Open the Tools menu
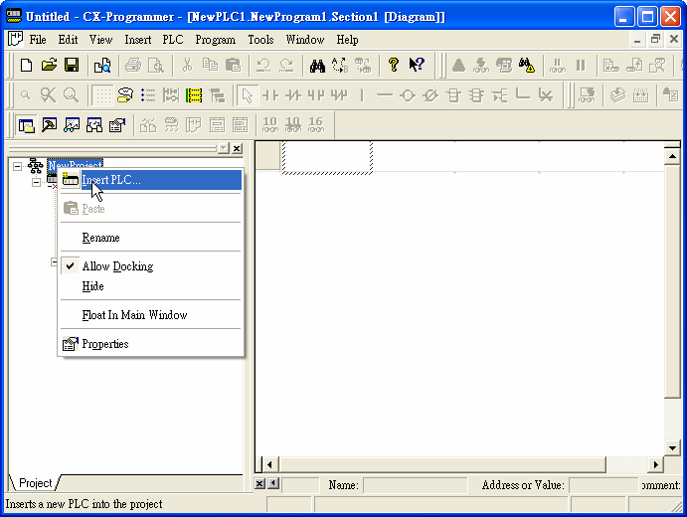The width and height of the screenshot is (687, 517). click(x=260, y=40)
